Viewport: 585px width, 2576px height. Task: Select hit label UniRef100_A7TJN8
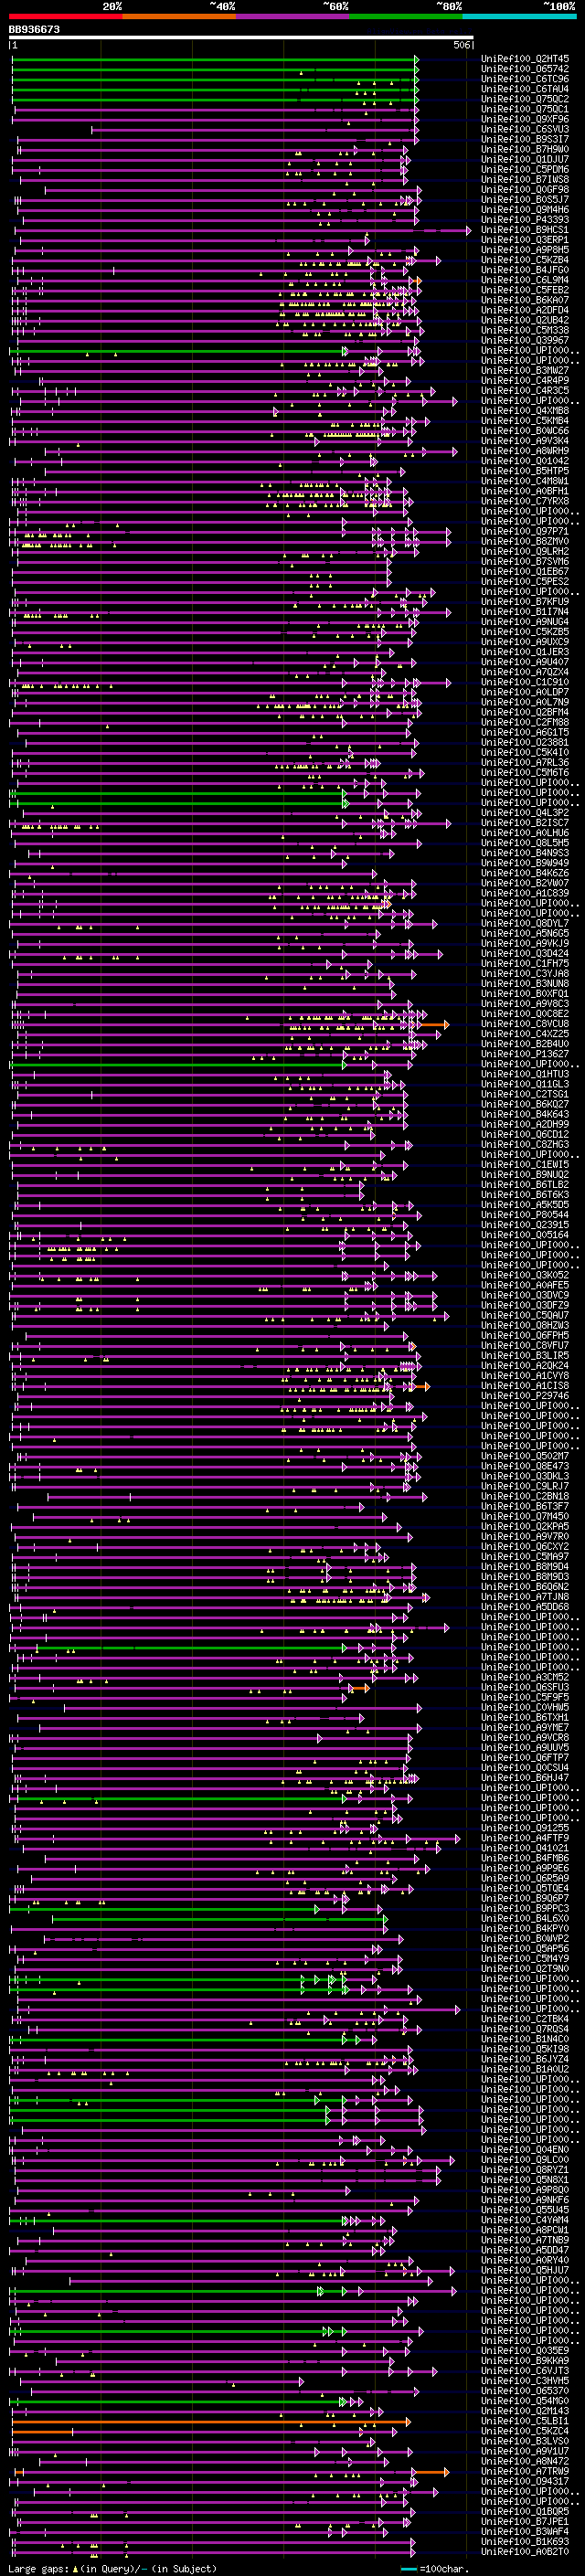click(525, 1597)
